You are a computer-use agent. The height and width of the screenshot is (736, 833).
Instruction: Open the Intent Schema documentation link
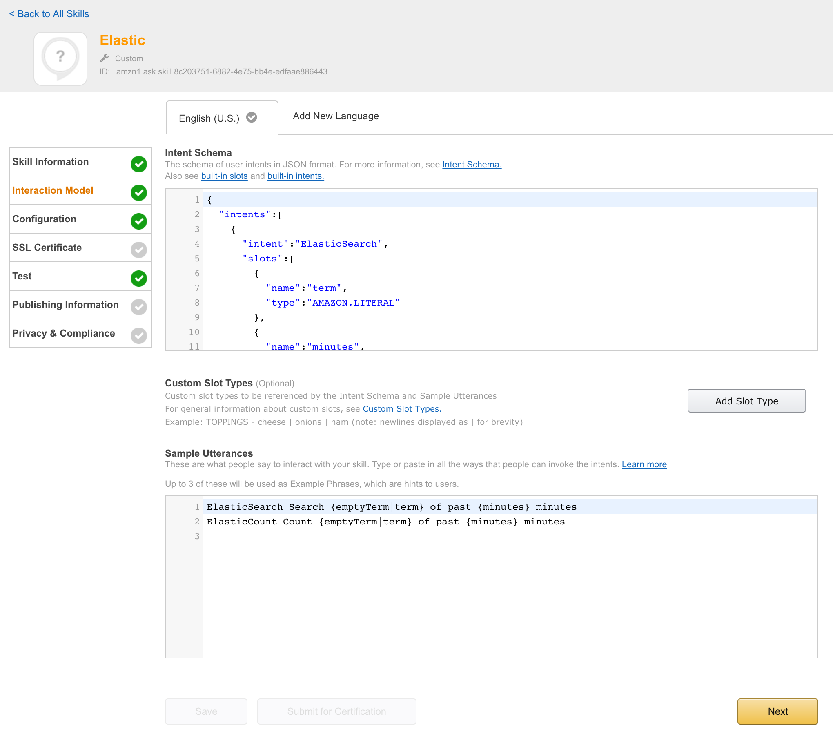(472, 165)
